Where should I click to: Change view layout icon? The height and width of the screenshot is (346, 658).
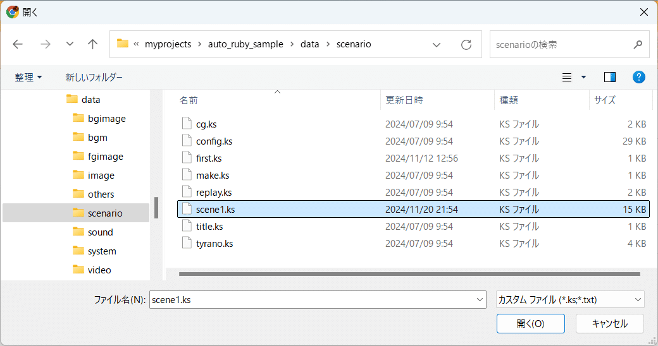click(567, 77)
